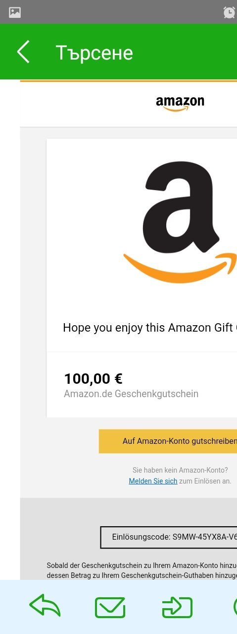Open the 'Melden Sie sich' link
The width and height of the screenshot is (237, 634).
point(153,481)
